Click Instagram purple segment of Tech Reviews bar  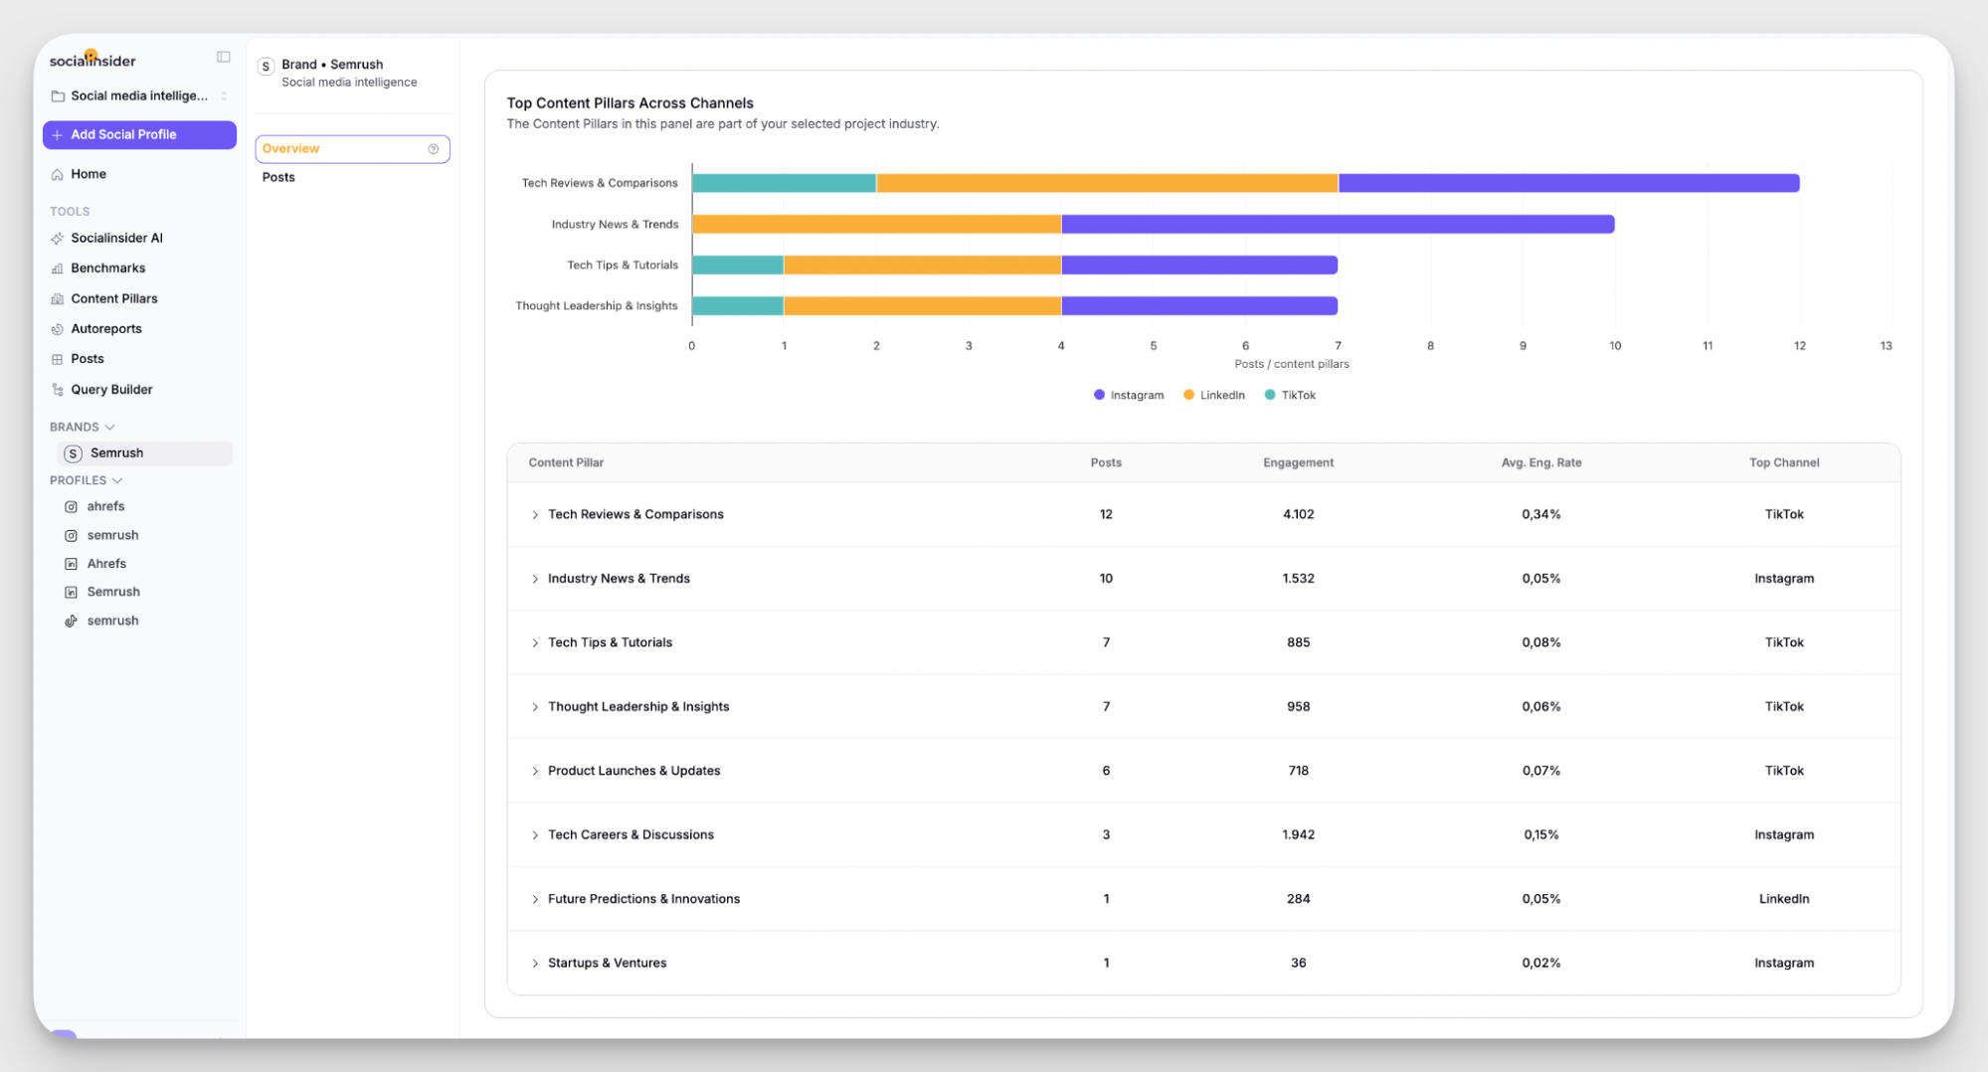click(1568, 183)
